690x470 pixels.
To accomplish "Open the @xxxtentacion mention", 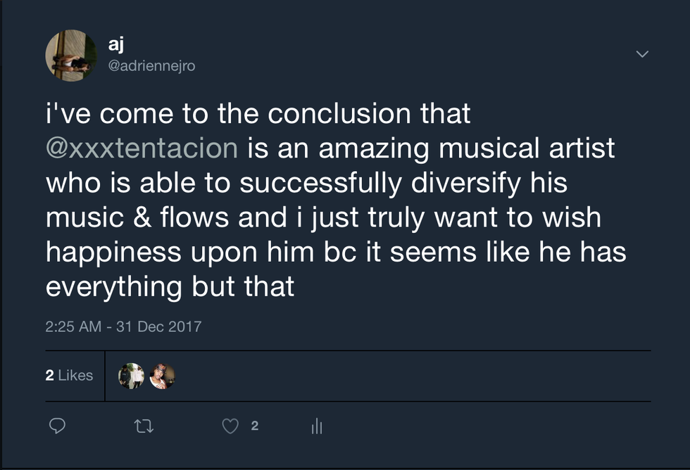I will pos(142,148).
